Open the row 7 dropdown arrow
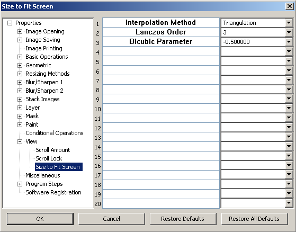296x232 pixels. coord(289,80)
